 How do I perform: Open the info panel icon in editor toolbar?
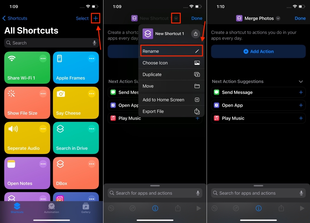tap(258, 208)
